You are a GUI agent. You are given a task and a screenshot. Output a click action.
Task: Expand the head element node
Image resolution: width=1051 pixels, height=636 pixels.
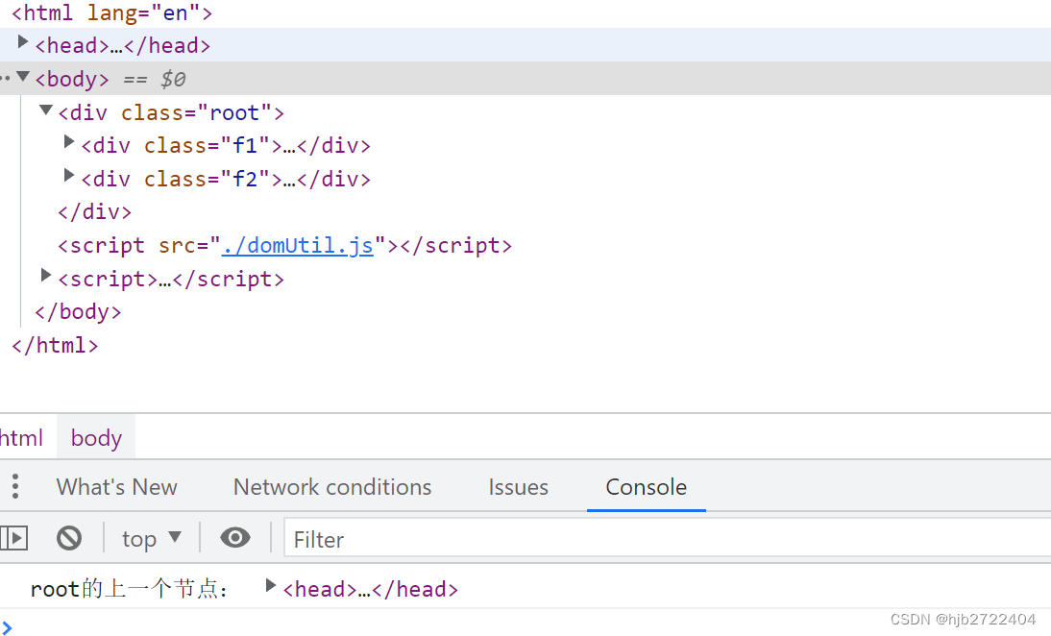tap(23, 43)
